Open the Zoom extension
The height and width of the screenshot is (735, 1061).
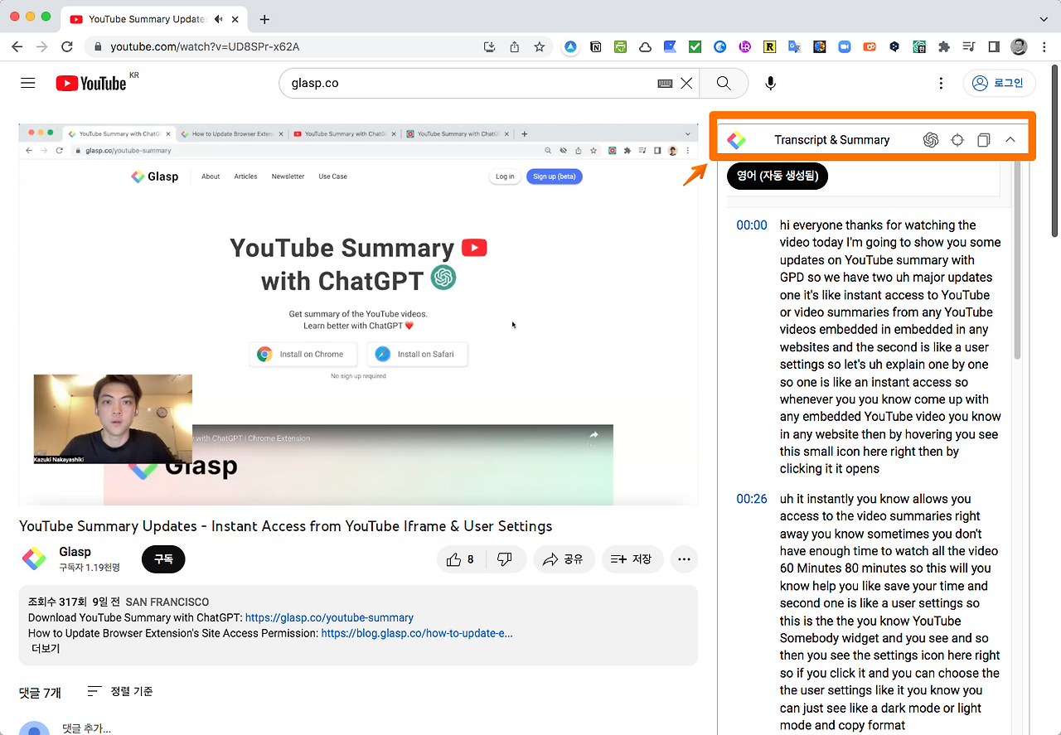[845, 47]
